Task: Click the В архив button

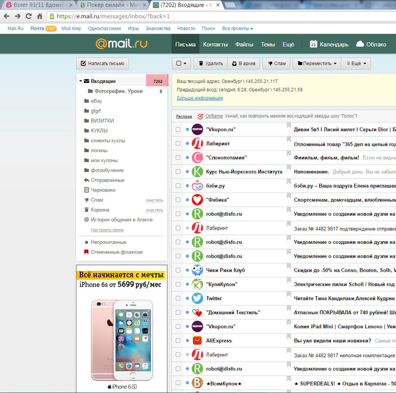Action: click(x=244, y=63)
